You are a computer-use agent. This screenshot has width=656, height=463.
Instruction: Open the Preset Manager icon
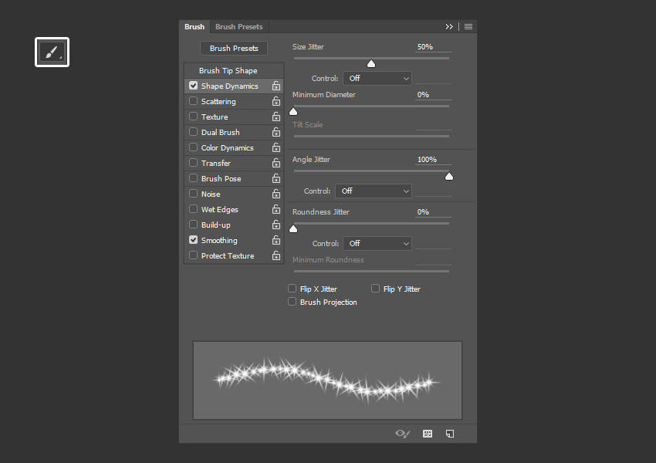(428, 434)
